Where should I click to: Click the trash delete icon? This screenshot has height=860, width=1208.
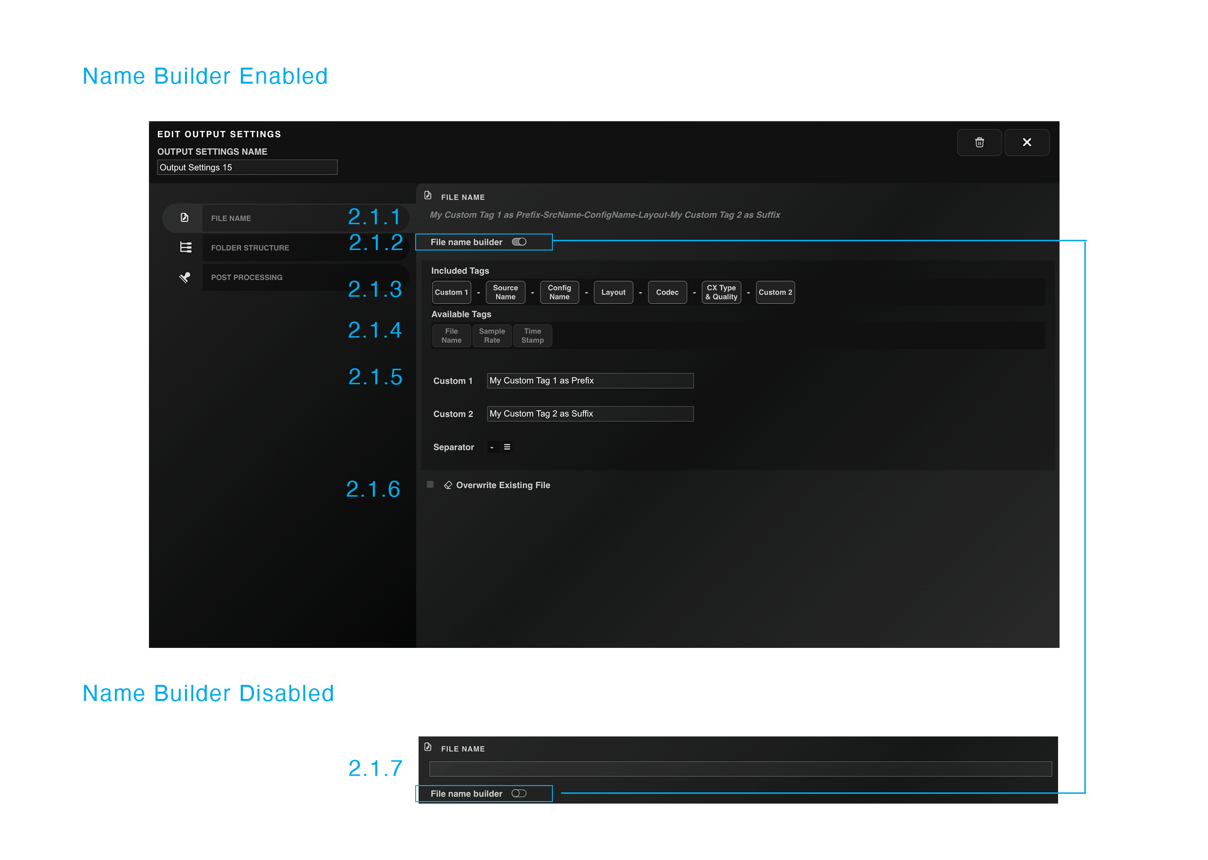(979, 143)
